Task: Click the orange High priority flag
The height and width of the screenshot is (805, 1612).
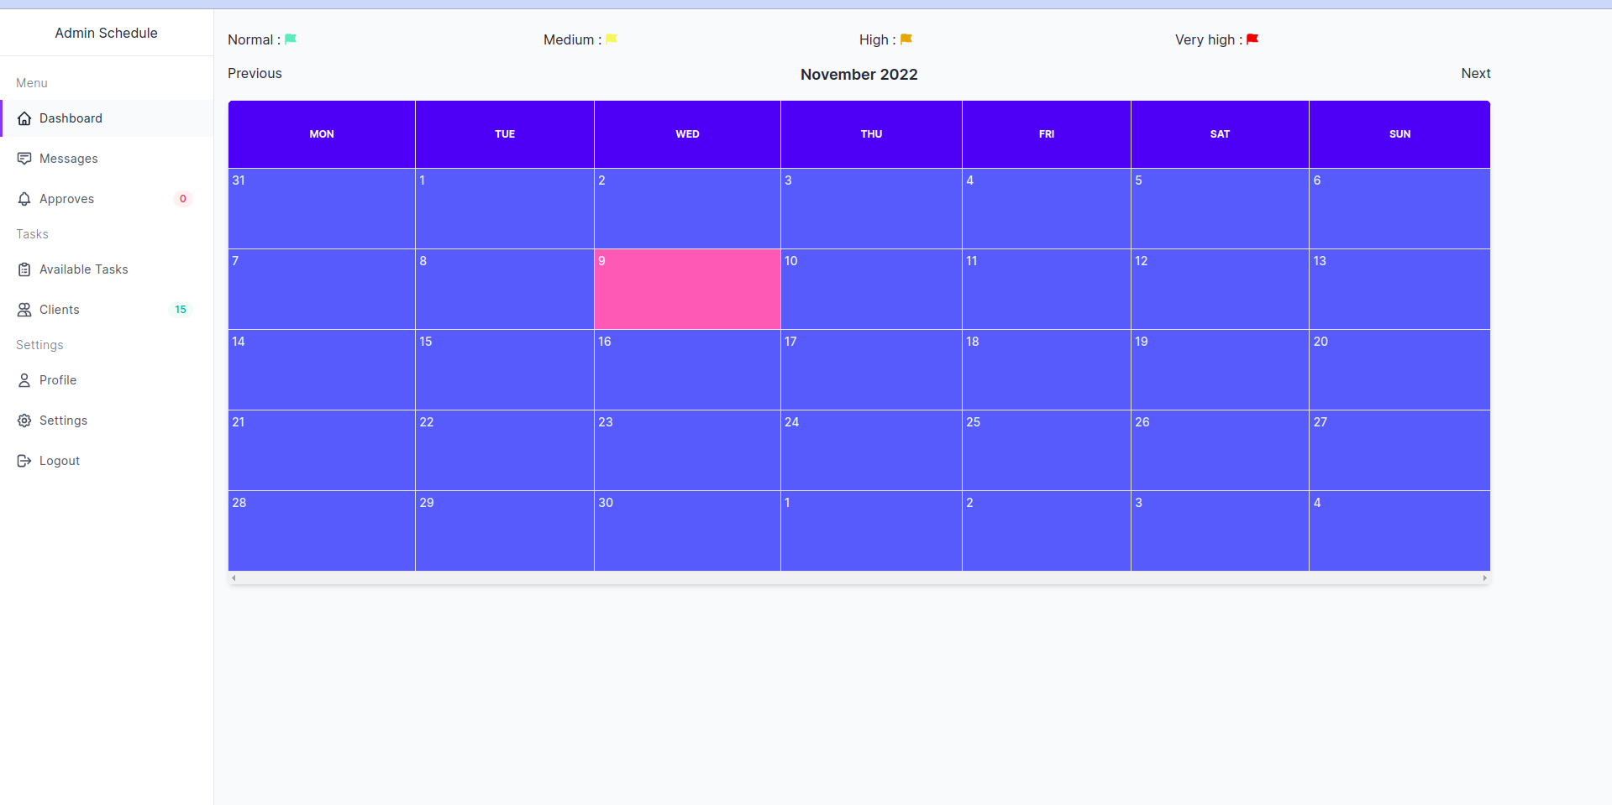Action: [906, 39]
